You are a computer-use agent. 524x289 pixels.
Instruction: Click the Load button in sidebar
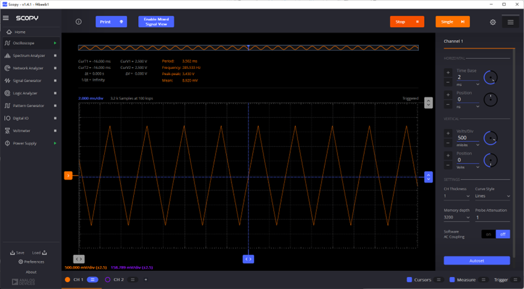[39, 253]
